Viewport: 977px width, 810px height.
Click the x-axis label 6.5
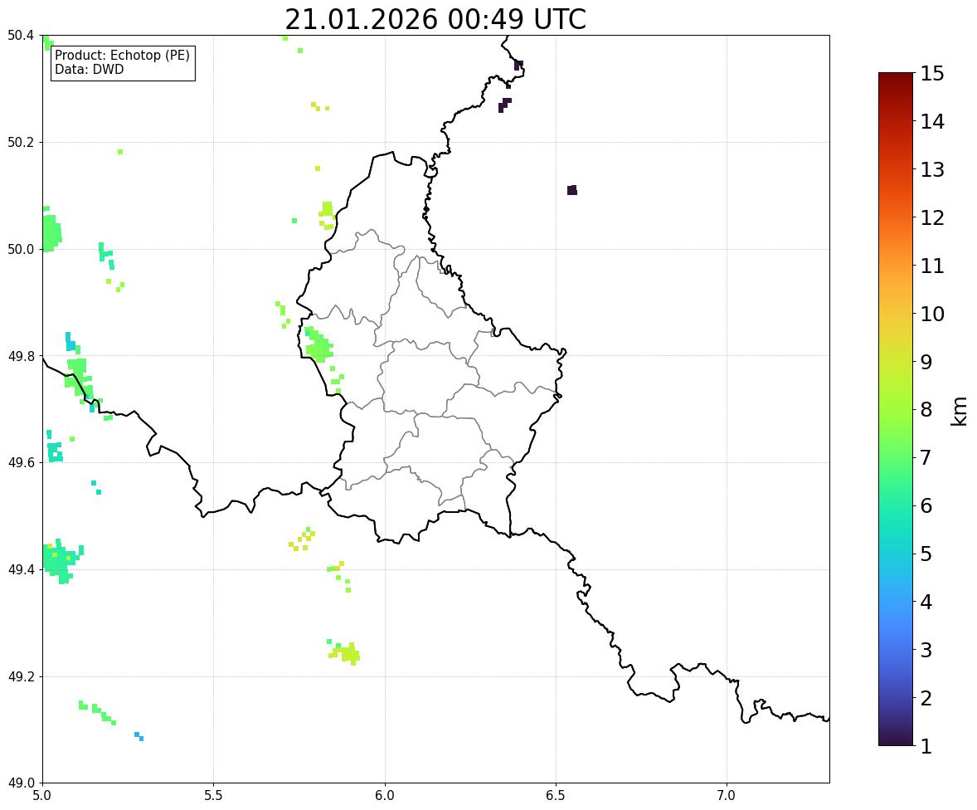(x=555, y=796)
